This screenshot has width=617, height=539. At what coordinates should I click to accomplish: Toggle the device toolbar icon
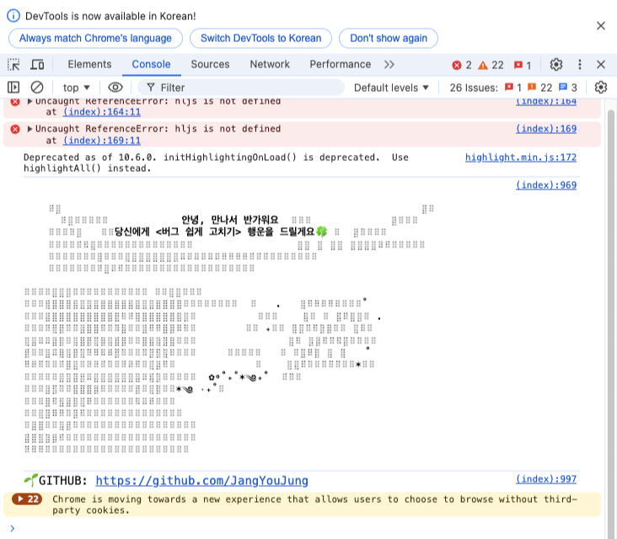(37, 65)
